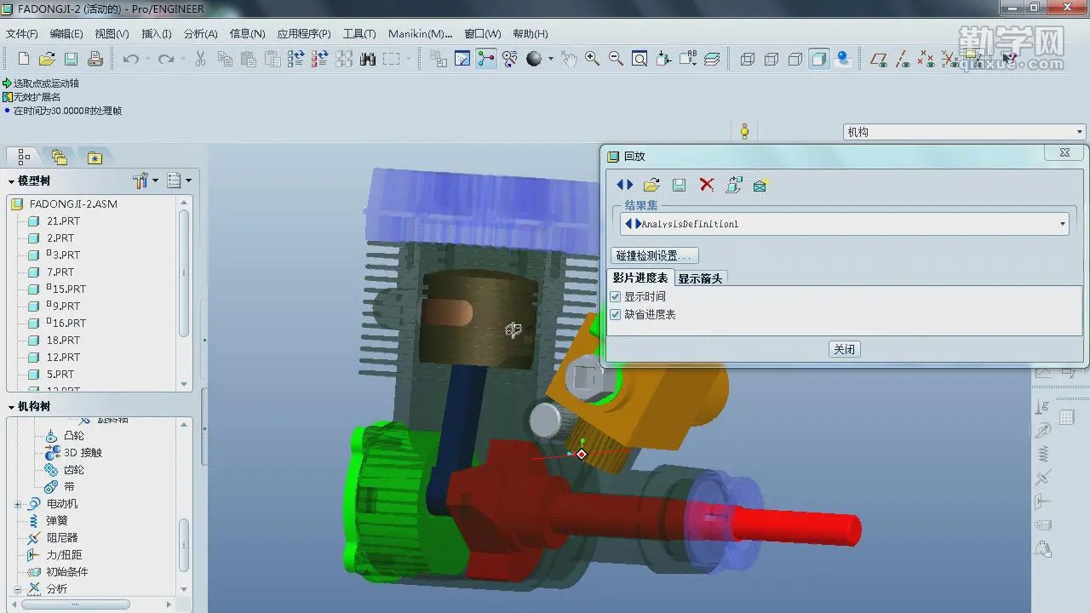Open the 机构 combo box at top right
The width and height of the screenshot is (1090, 613).
(1079, 131)
